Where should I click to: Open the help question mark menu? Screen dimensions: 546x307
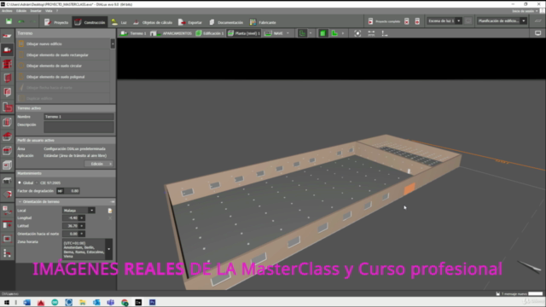click(57, 11)
